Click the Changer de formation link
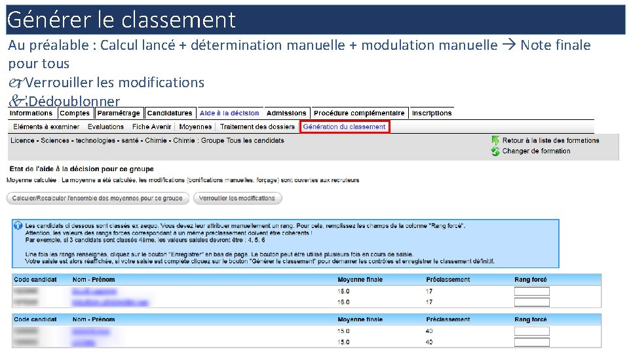The image size is (629, 354). coord(537,151)
